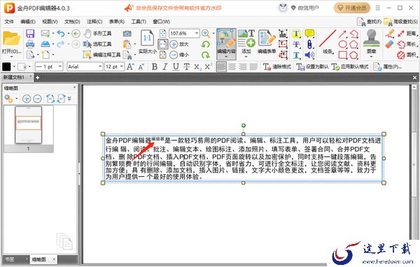Screen dimensions: 420x267
Task: Click the Save floppy disk icon
Action: point(30,34)
